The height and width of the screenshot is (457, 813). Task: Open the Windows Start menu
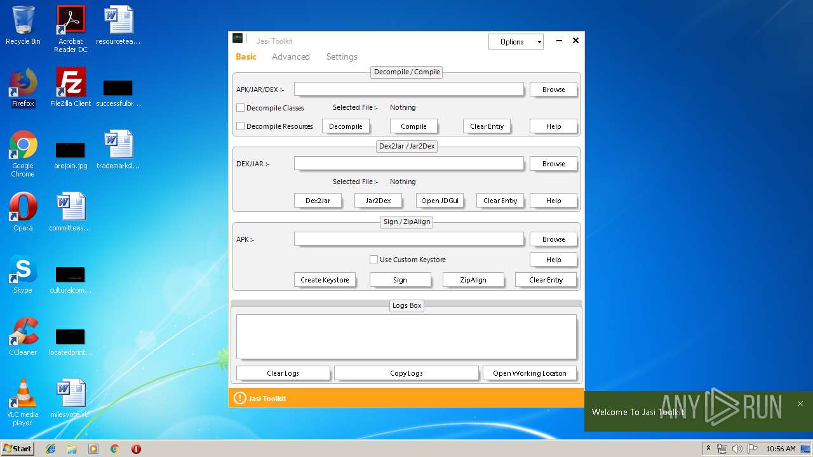18,449
